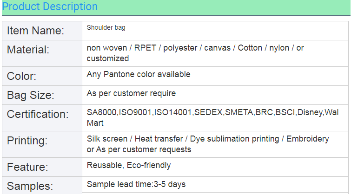Click Any Pantone color available text
This screenshot has height=194, width=351.
139,74
